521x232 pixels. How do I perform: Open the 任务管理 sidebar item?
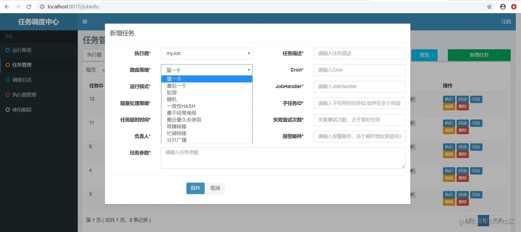pos(39,65)
